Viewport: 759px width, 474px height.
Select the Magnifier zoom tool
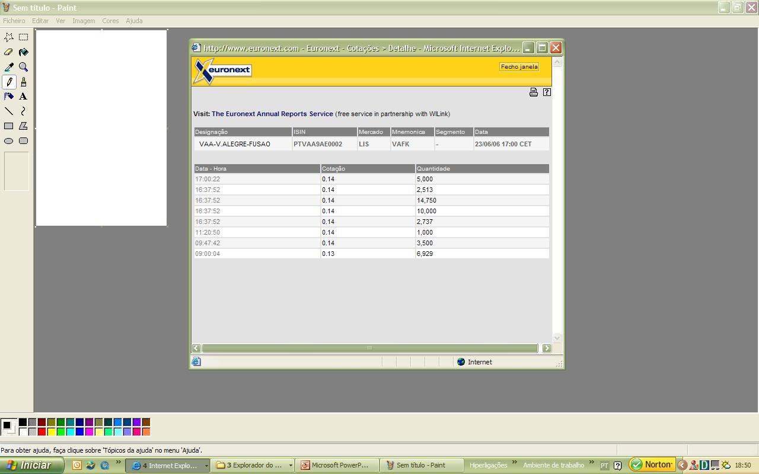point(23,67)
